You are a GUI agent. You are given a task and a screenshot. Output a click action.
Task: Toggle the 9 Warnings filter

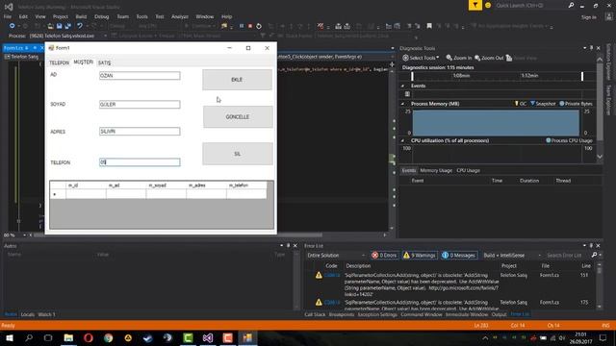(x=420, y=256)
